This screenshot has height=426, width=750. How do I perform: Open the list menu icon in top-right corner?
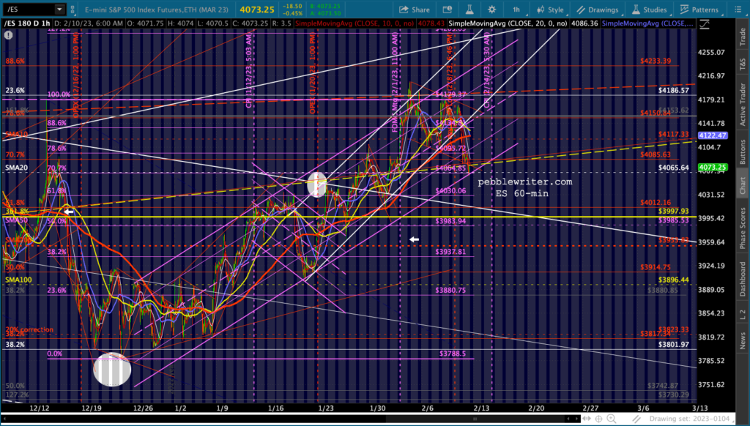coord(738,10)
